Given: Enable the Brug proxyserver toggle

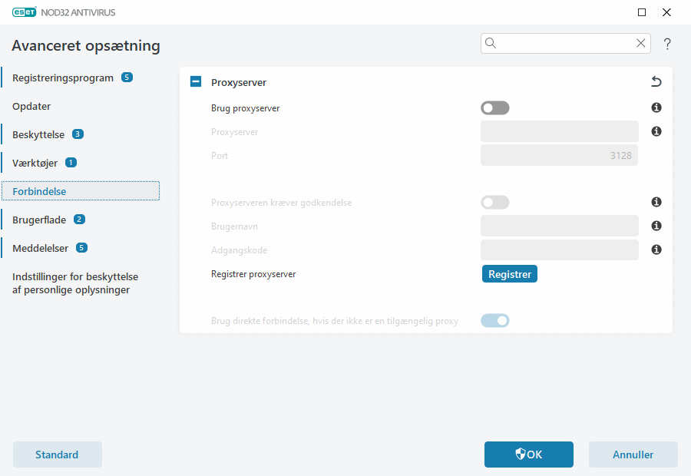Looking at the screenshot, I should click(494, 107).
